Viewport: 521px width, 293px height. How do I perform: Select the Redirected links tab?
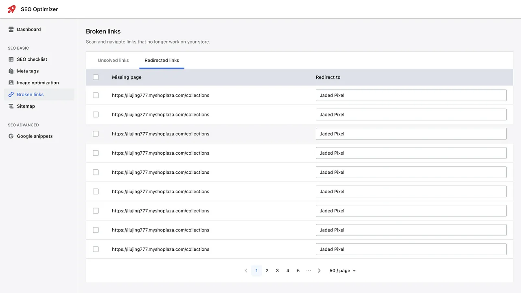(162, 60)
